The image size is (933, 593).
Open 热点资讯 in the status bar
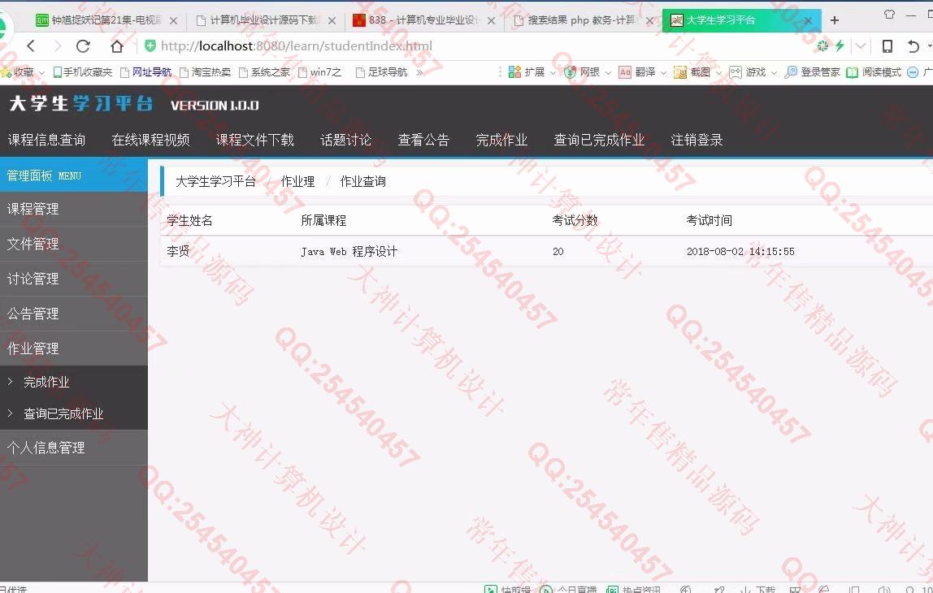coord(633,590)
